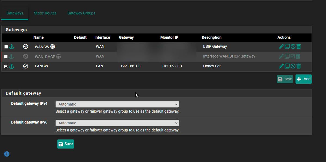The image size is (326, 162).
Task: Click WAN interface cell in WAN_DHCP row
Action: tap(100, 56)
